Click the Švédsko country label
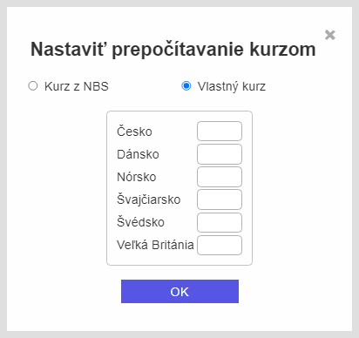The image size is (359, 338). pyautogui.click(x=140, y=222)
